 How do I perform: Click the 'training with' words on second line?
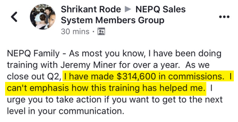coord(33,65)
